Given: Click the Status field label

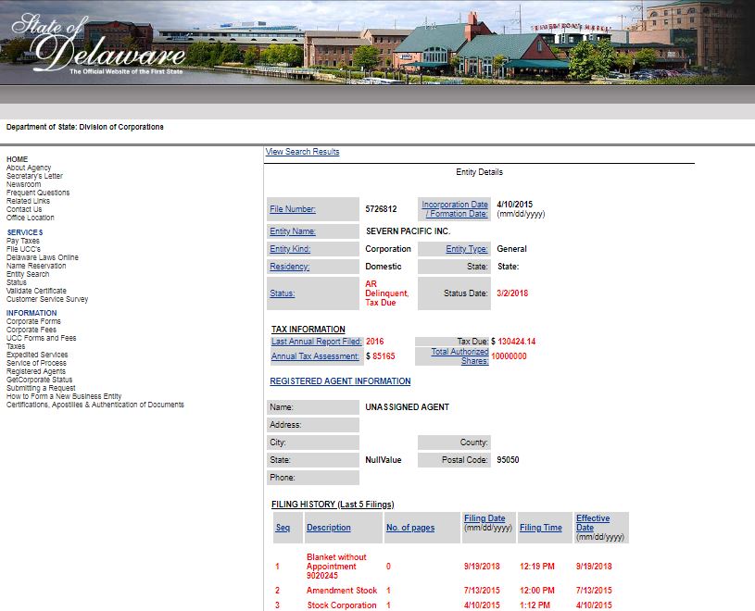Looking at the screenshot, I should [x=282, y=293].
